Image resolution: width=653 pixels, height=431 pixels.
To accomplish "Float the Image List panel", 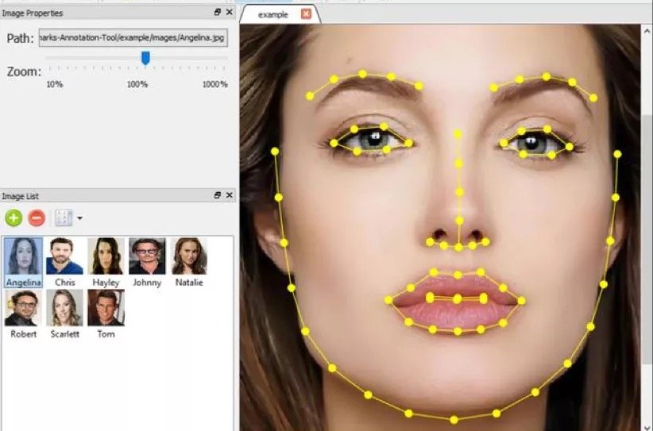I will click(x=218, y=195).
